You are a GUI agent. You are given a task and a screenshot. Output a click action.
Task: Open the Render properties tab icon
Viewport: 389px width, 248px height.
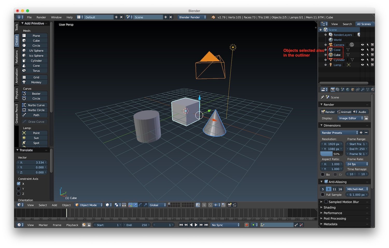332,89
